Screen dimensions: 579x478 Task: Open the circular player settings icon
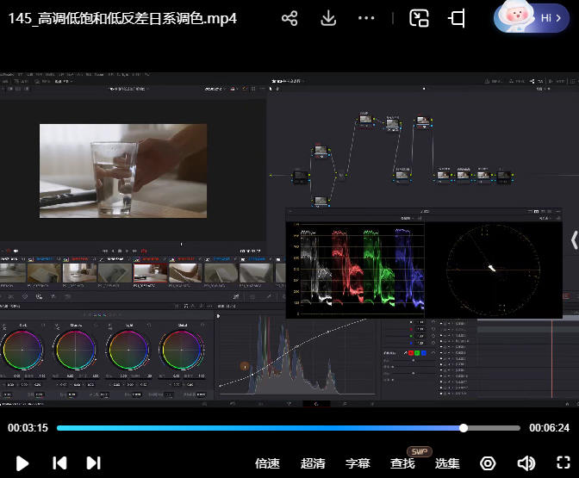[x=488, y=463]
